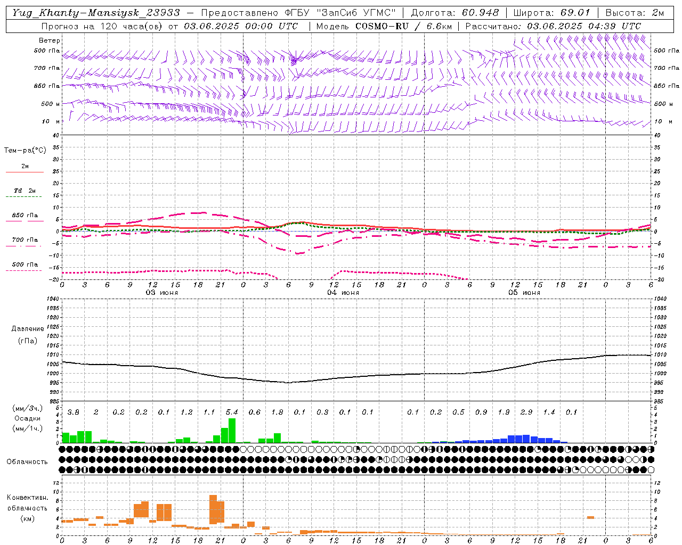Click the 2.9 precipitation total value
The height and width of the screenshot is (545, 682).
[526, 412]
